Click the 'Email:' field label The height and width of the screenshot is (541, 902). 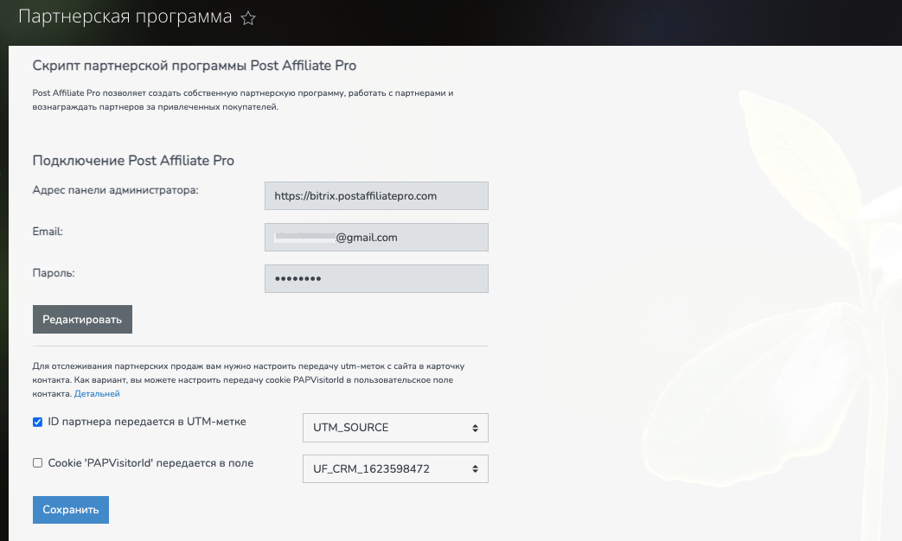click(x=48, y=232)
